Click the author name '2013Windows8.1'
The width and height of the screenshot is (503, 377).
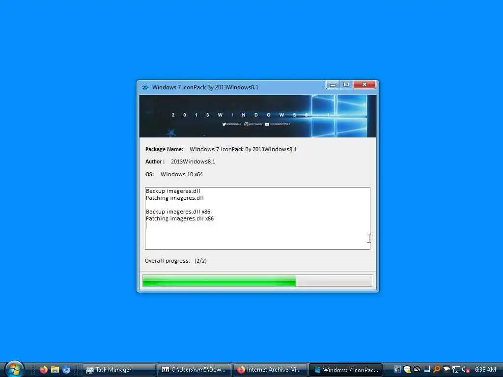(x=193, y=162)
